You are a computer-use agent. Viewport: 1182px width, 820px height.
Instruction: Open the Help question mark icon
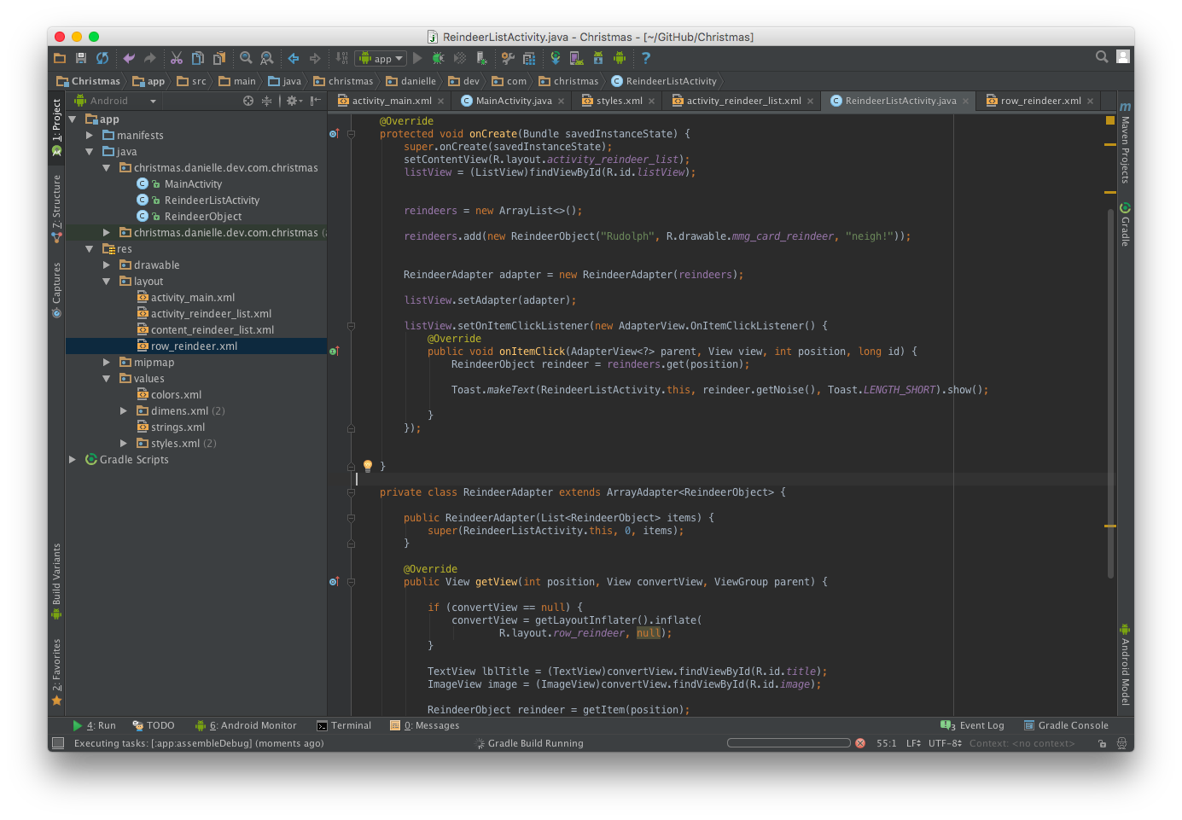646,58
